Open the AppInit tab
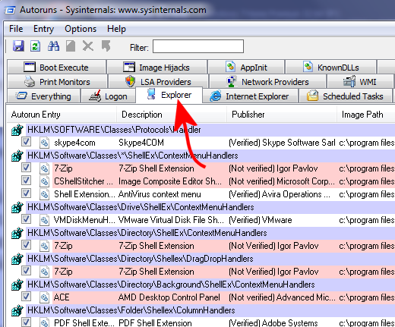 pos(246,68)
